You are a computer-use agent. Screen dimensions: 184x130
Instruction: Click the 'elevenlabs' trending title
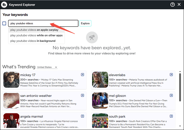pyautogui.click(x=117, y=75)
